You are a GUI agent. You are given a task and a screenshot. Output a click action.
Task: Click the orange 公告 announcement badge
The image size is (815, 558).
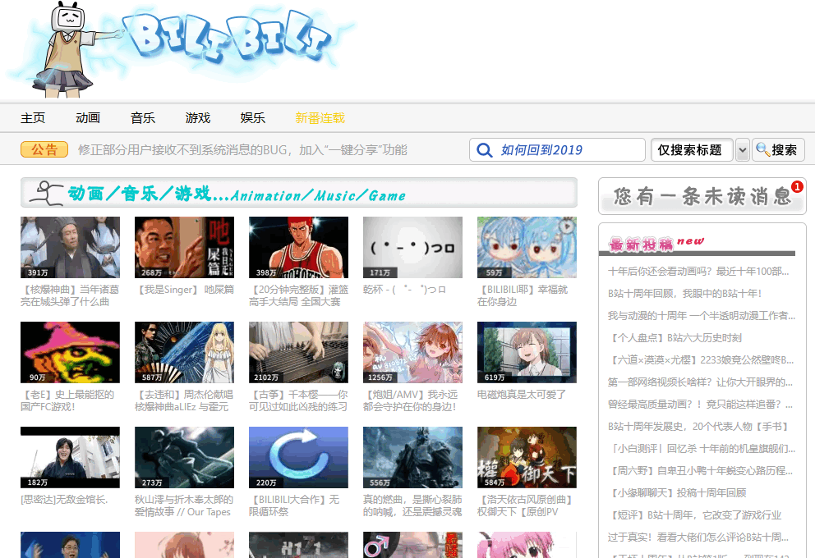pos(44,149)
